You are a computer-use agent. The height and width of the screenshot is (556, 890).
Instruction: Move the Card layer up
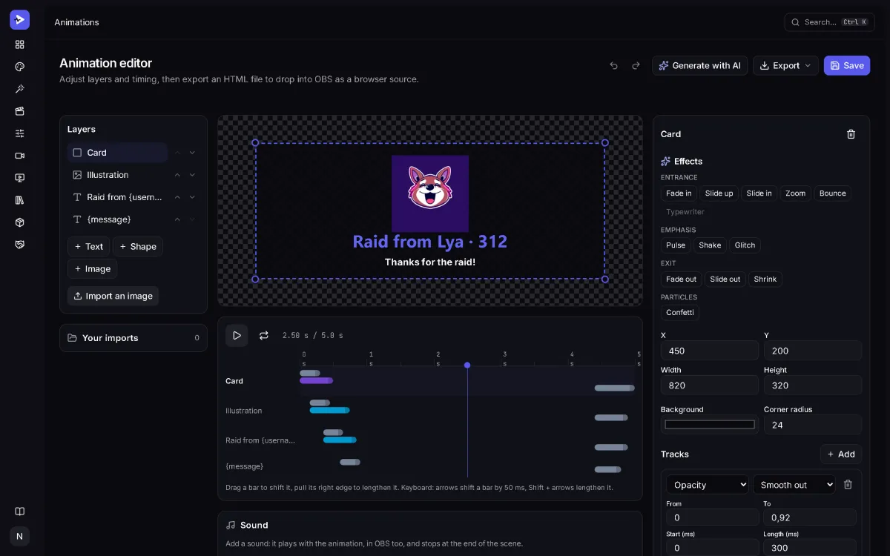pos(177,153)
